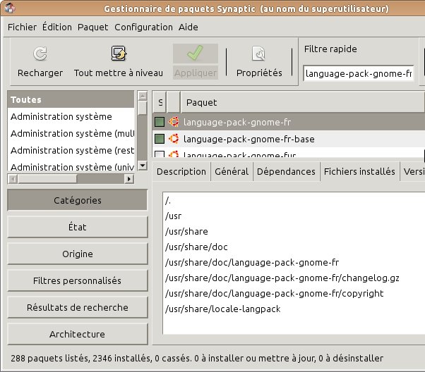Open the Paquet menu
This screenshot has height=372, width=425.
[x=92, y=27]
